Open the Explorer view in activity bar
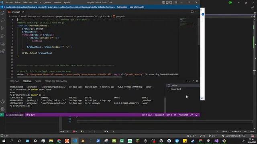The image size is (257, 144). pos(3,13)
